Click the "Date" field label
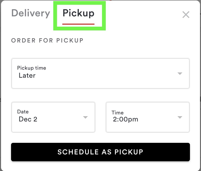201x171 pixels. pos(23,112)
